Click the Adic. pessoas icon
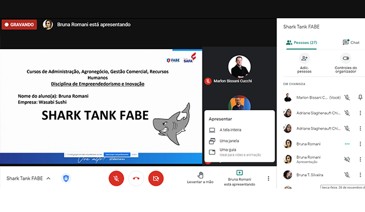This screenshot has width=365, height=212. [304, 58]
